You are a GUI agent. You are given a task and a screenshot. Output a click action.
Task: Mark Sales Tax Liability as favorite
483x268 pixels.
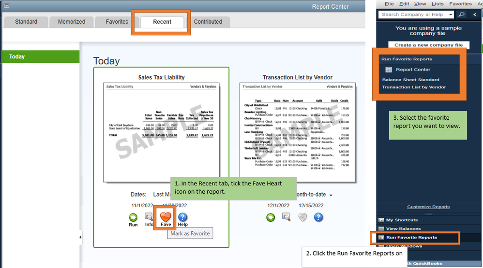pos(166,217)
